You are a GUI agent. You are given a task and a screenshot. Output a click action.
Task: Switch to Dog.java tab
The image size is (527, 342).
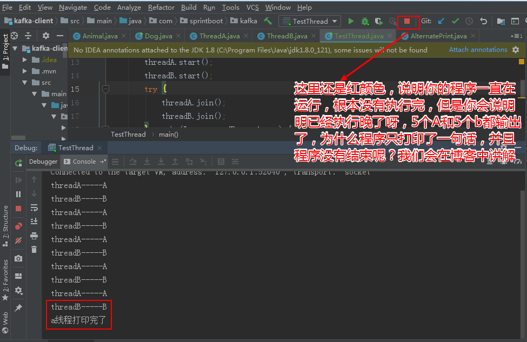tap(158, 36)
